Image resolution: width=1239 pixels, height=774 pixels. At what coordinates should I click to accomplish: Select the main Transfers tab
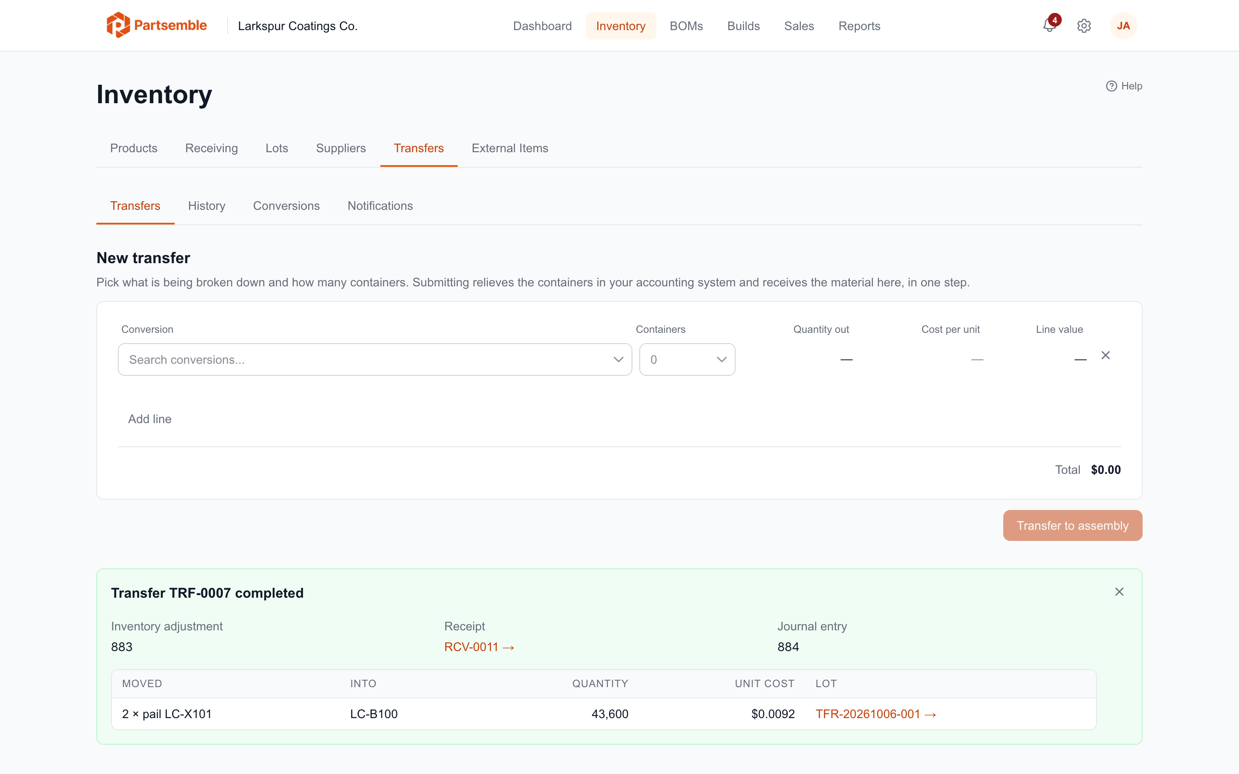418,148
